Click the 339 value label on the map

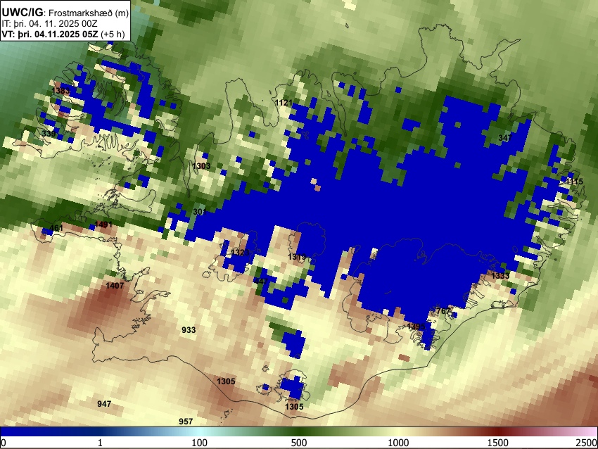[x=49, y=134]
